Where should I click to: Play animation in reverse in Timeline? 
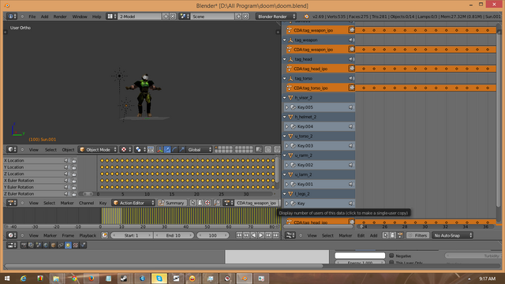tap(254, 235)
